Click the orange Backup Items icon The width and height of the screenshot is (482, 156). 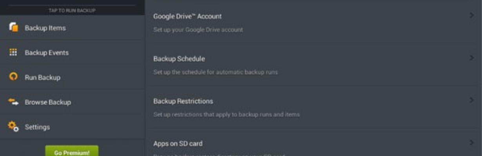(x=13, y=28)
